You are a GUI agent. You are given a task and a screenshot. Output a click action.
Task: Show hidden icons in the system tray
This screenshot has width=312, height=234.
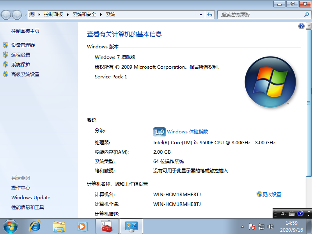pyautogui.click(x=242, y=226)
